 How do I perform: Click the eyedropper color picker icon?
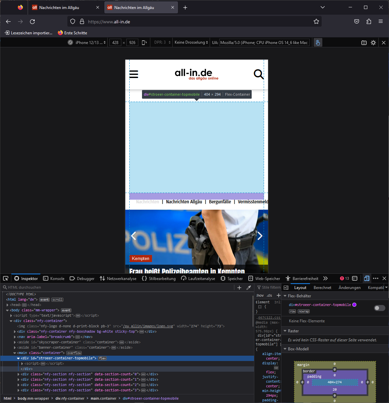(249, 288)
